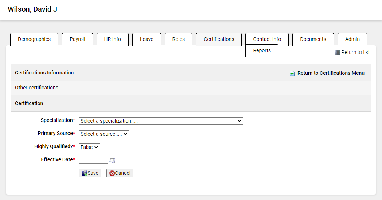Go to the HR Info tab
Screen dimensions: 382x200
pyautogui.click(x=112, y=39)
